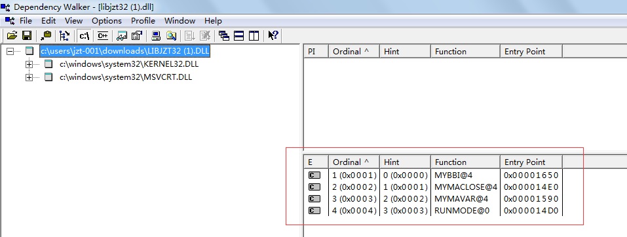Sort imports by Ordinal column header

(x=354, y=52)
